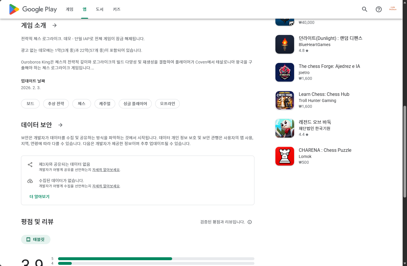
Task: Click the ₩40,000 price text
Action: [307, 22]
